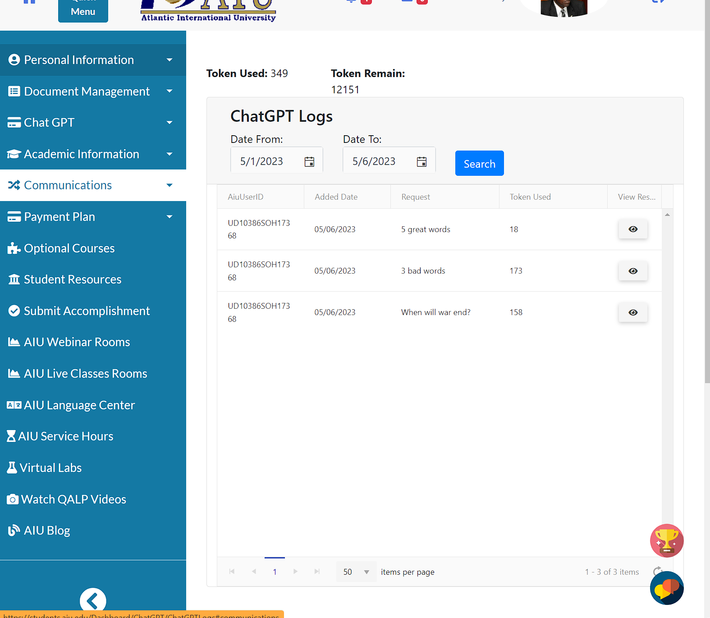710x618 pixels.
Task: Select AIU Webinar Rooms menu item
Action: pyautogui.click(x=77, y=342)
